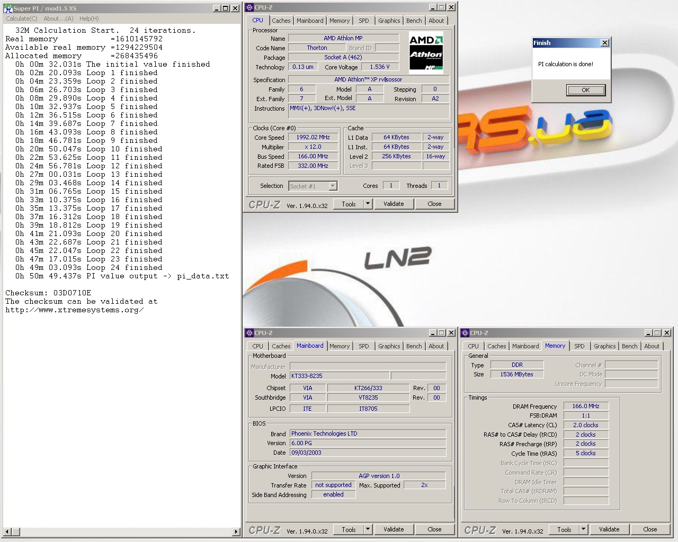
Task: Click the Memory CPU-Z window title icon
Action: (465, 333)
